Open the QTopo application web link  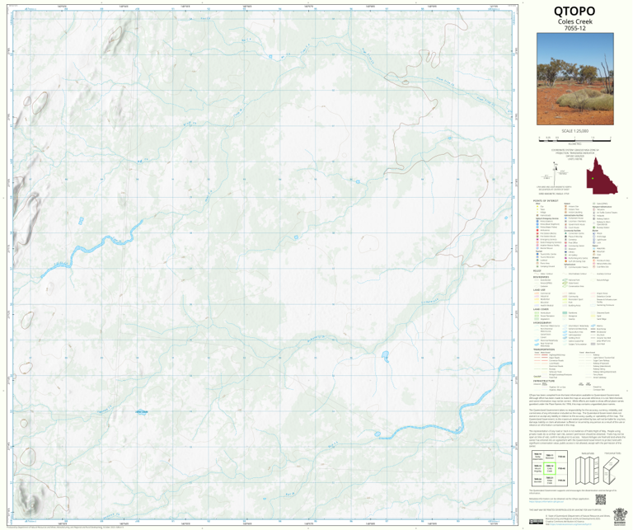pyautogui.click(x=546, y=501)
